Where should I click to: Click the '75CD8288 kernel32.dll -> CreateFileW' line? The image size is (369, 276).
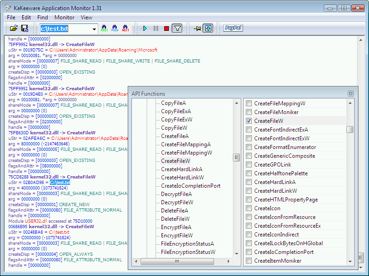(52, 177)
